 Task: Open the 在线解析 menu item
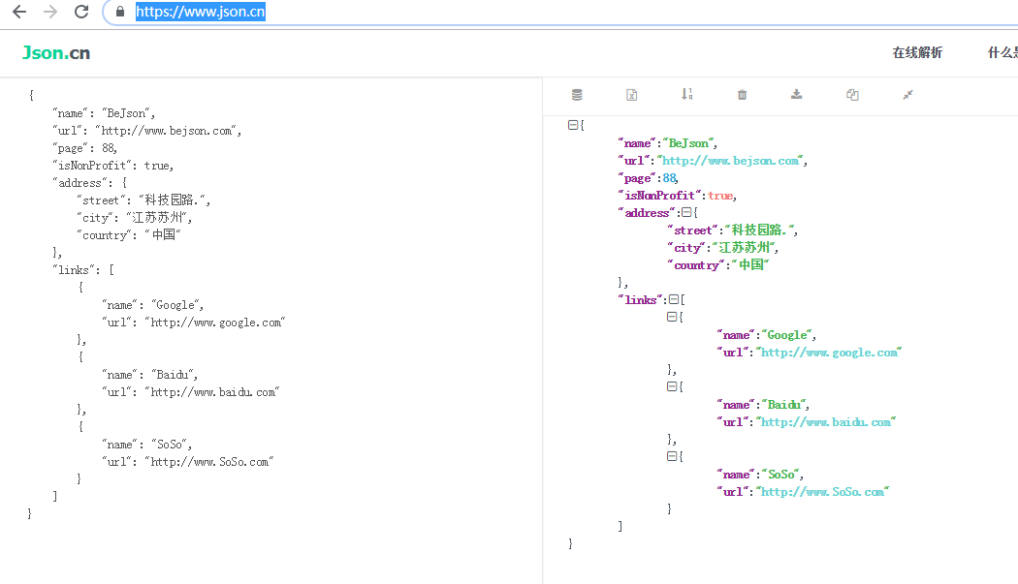click(917, 53)
